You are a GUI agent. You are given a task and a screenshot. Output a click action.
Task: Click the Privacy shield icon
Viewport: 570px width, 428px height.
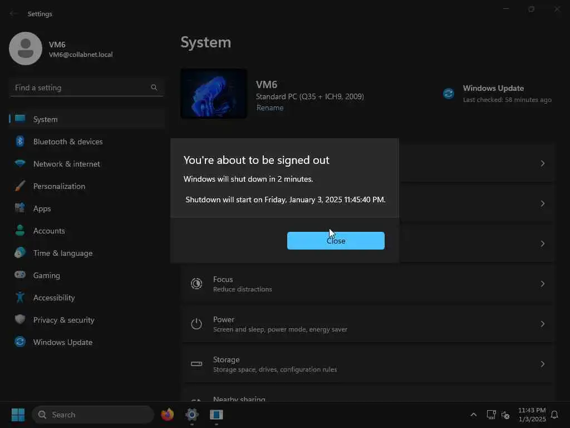[20, 319]
